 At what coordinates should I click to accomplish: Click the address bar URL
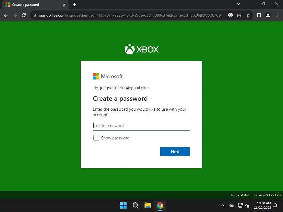(131, 15)
